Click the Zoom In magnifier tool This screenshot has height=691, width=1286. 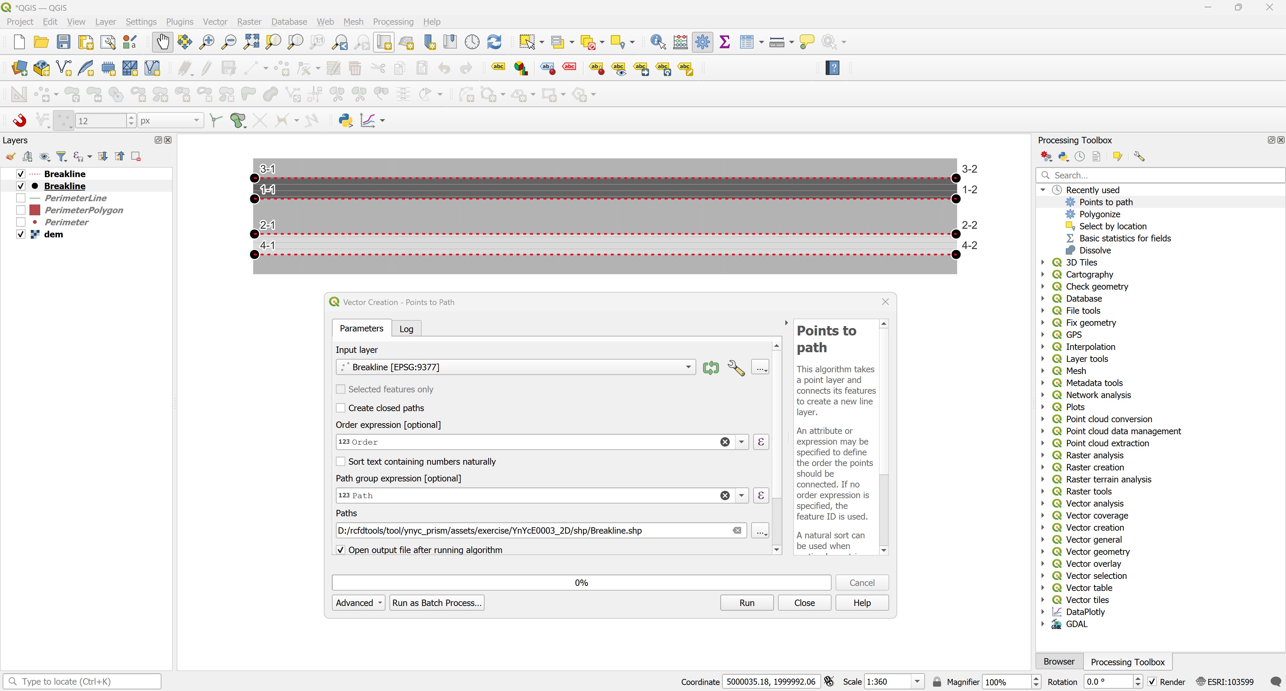click(206, 42)
